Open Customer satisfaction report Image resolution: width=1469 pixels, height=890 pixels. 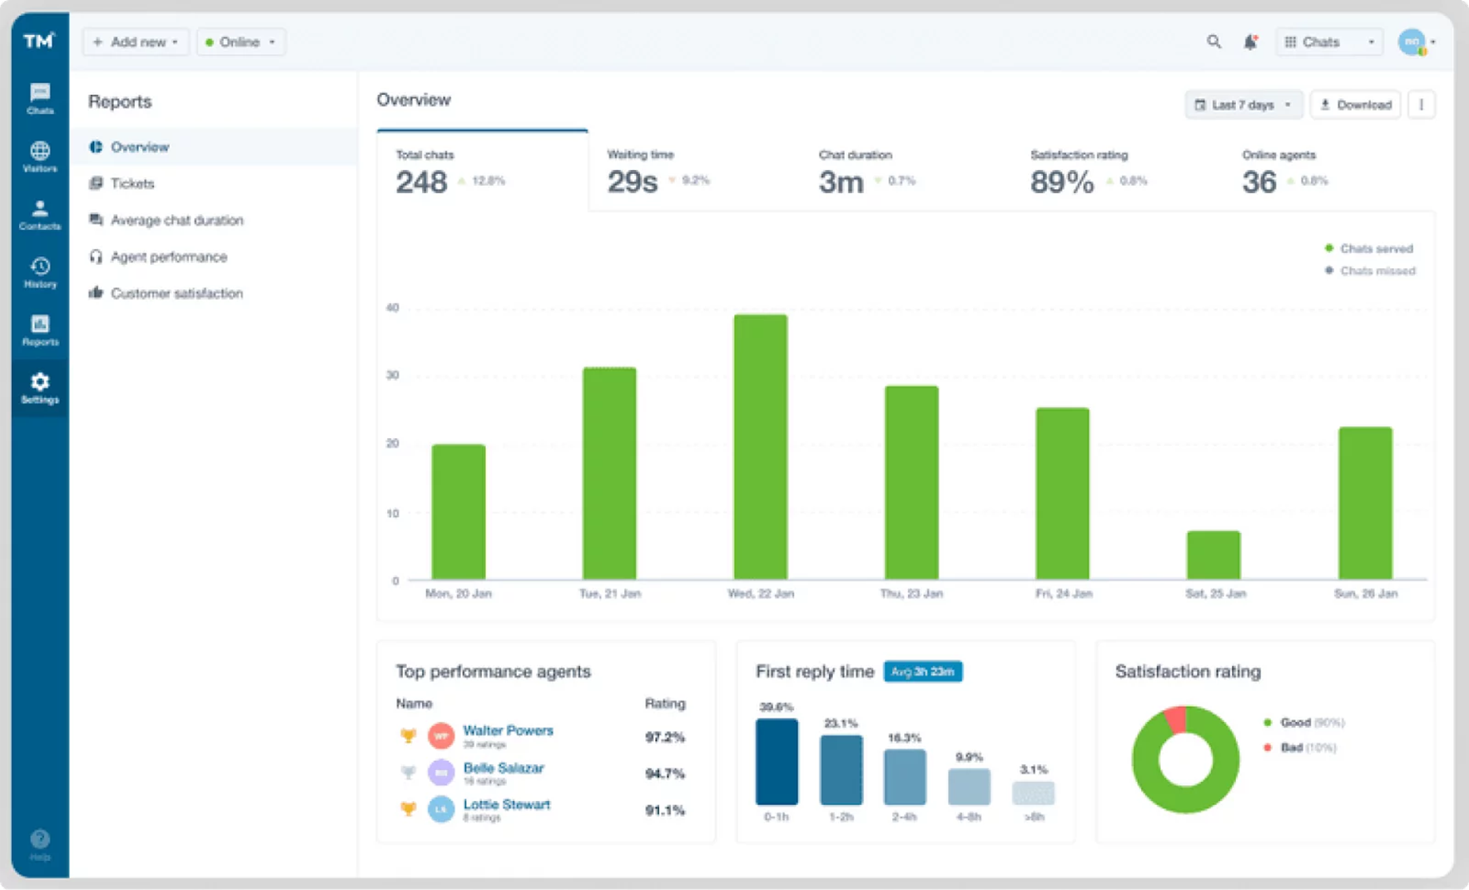tap(213, 293)
